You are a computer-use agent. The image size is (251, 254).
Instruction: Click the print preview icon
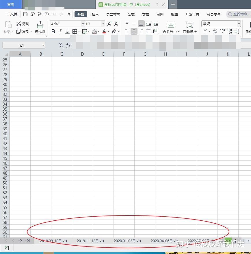[x=47, y=14]
